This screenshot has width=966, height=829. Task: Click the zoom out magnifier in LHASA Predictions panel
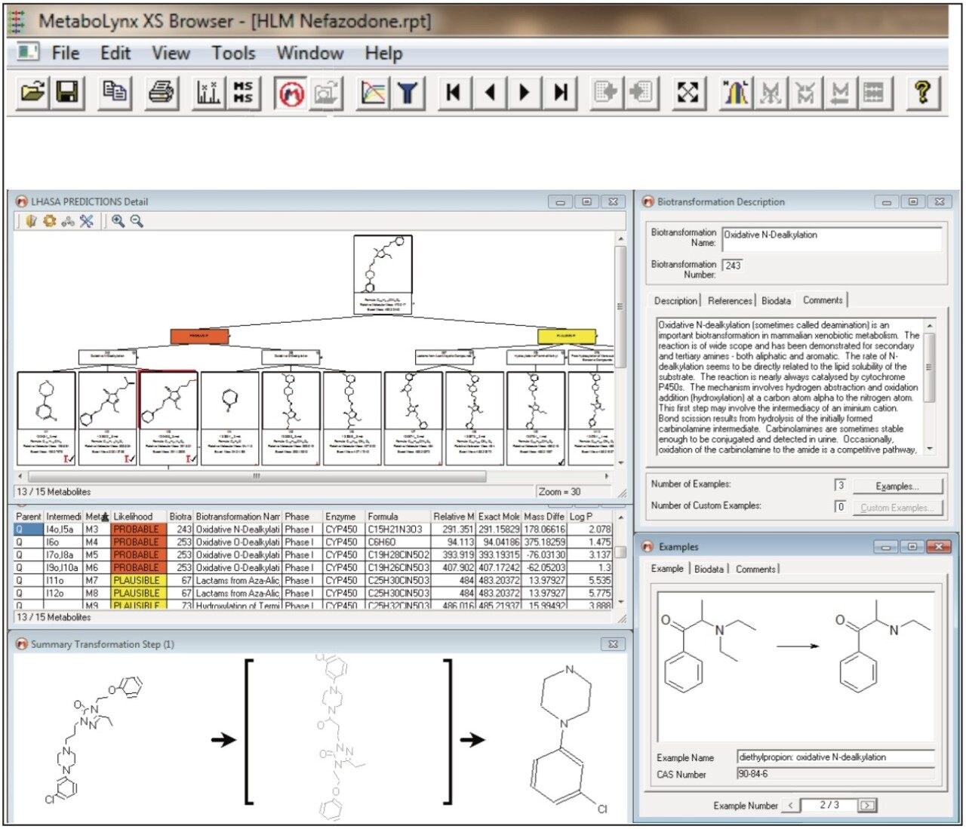(x=136, y=220)
